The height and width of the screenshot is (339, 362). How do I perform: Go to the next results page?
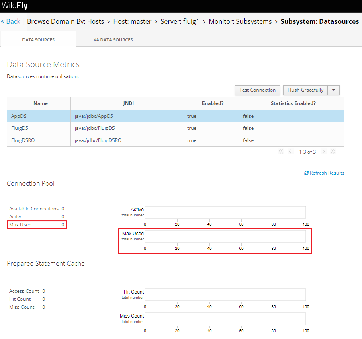coord(323,152)
